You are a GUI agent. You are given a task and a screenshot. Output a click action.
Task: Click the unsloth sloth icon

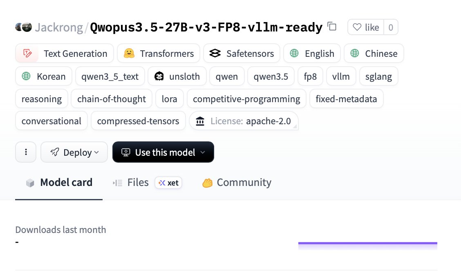click(159, 76)
